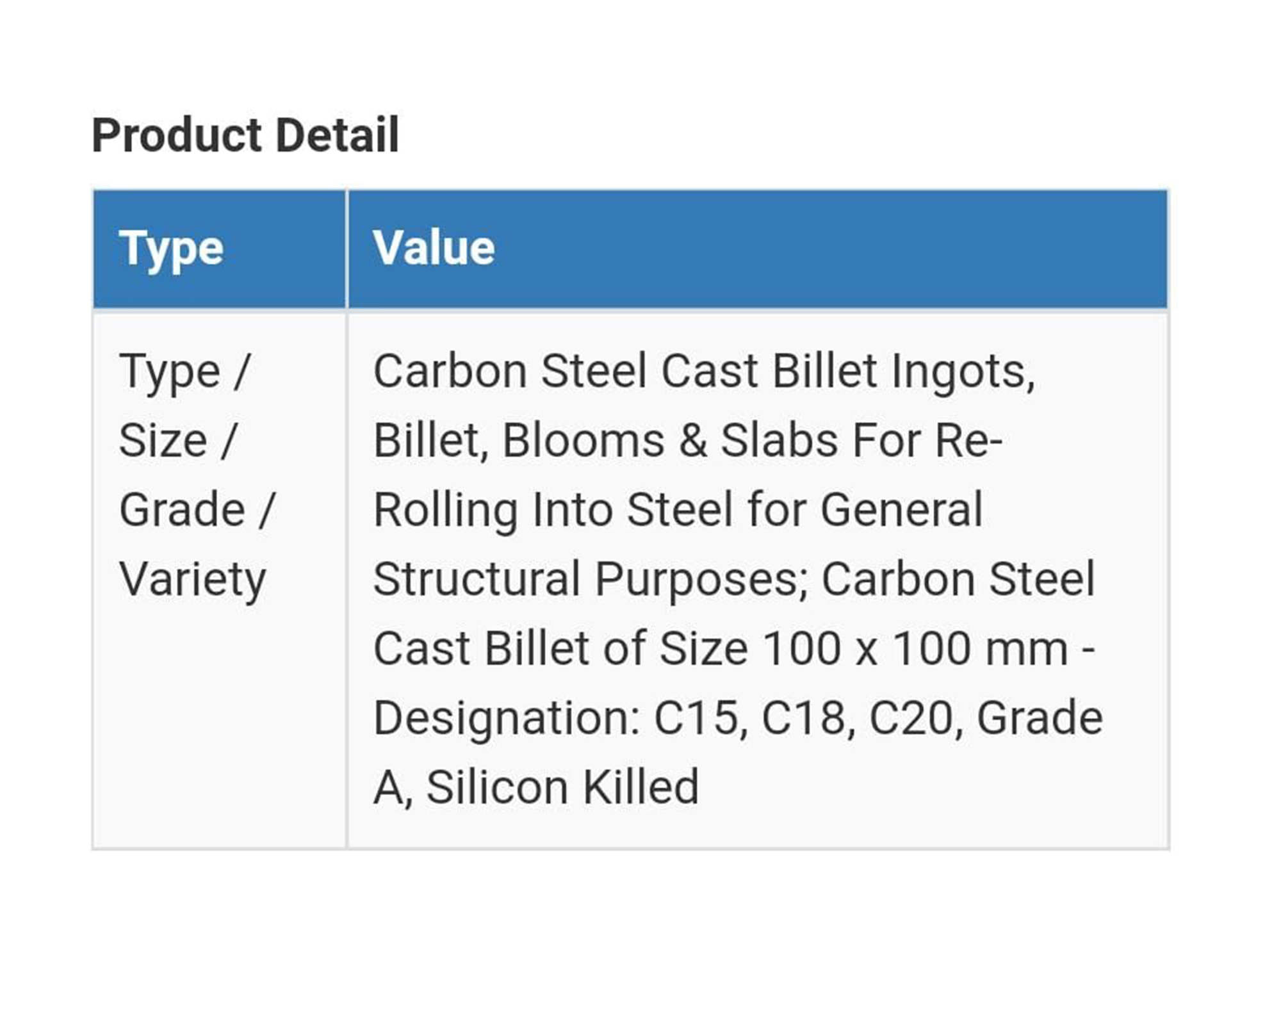The width and height of the screenshot is (1281, 1025).
Task: Select the Type column header
Action: pos(171,249)
